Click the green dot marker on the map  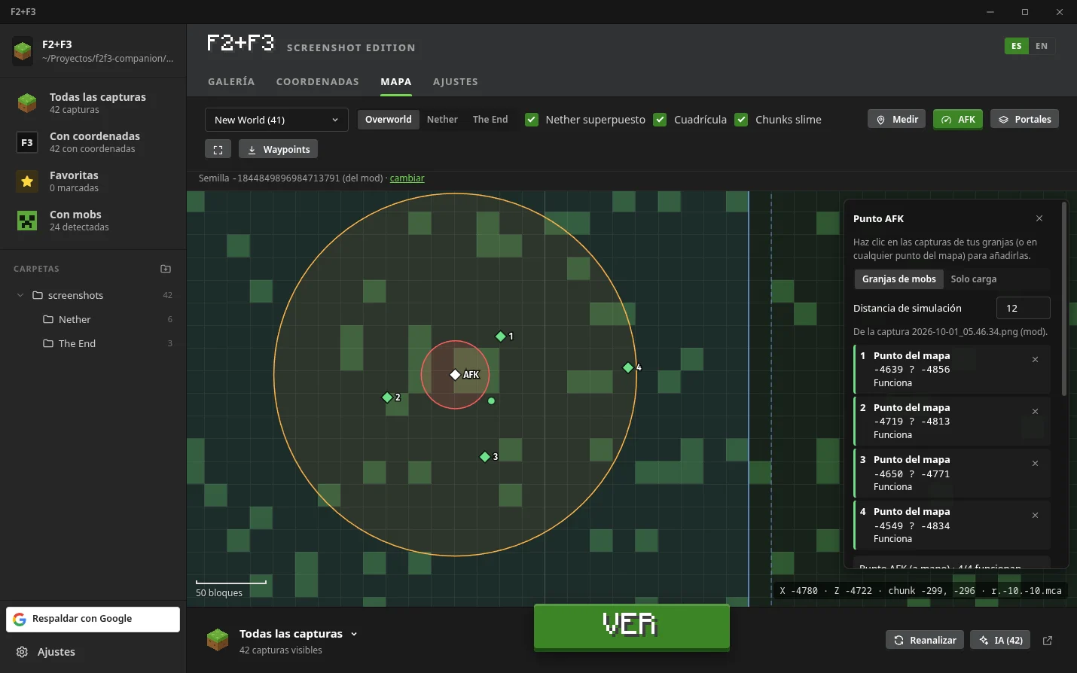click(491, 401)
